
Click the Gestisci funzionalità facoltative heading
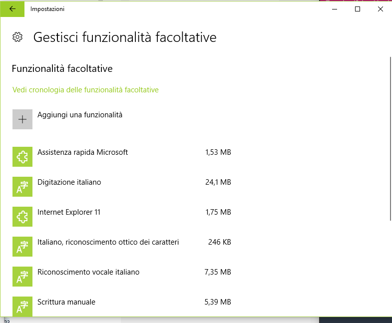pos(125,37)
